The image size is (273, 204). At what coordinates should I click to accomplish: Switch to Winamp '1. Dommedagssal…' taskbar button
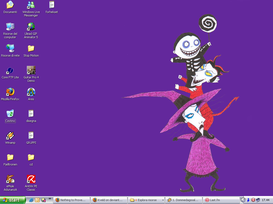tap(184, 200)
